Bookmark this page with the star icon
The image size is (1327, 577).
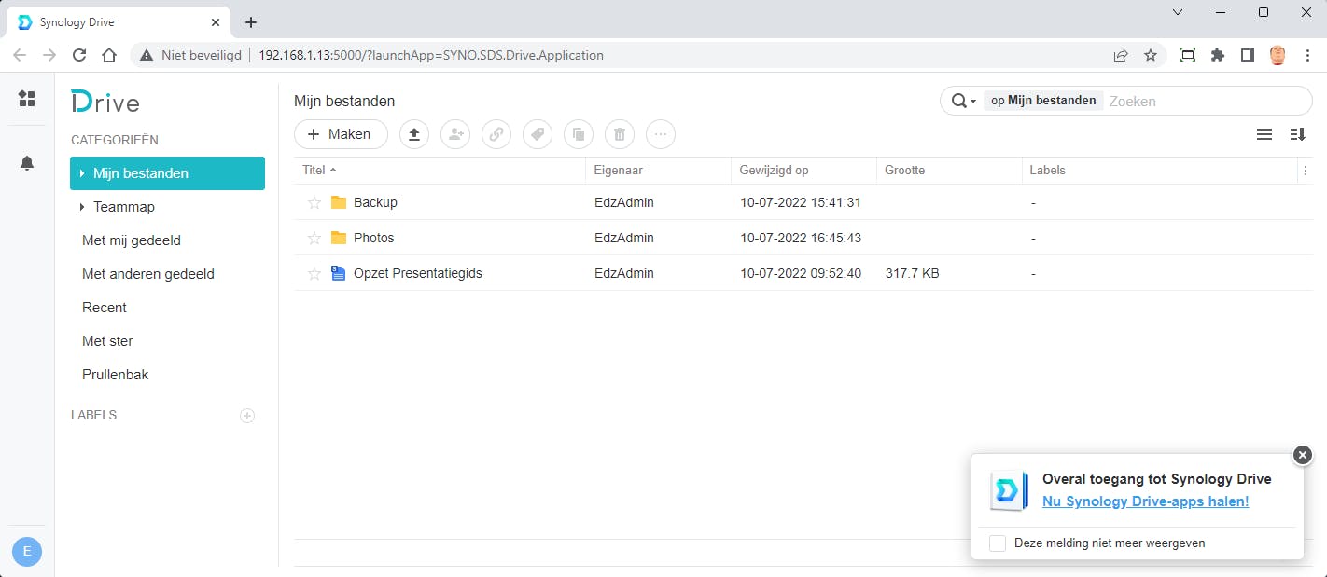click(1151, 55)
